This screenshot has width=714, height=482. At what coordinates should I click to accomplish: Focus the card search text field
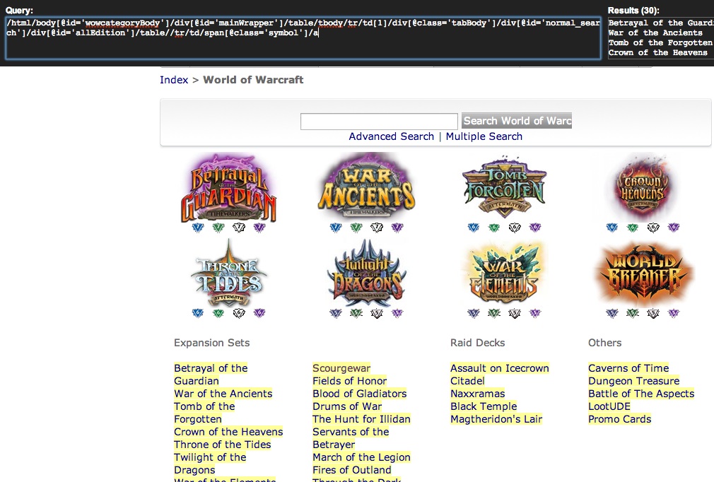(379, 121)
